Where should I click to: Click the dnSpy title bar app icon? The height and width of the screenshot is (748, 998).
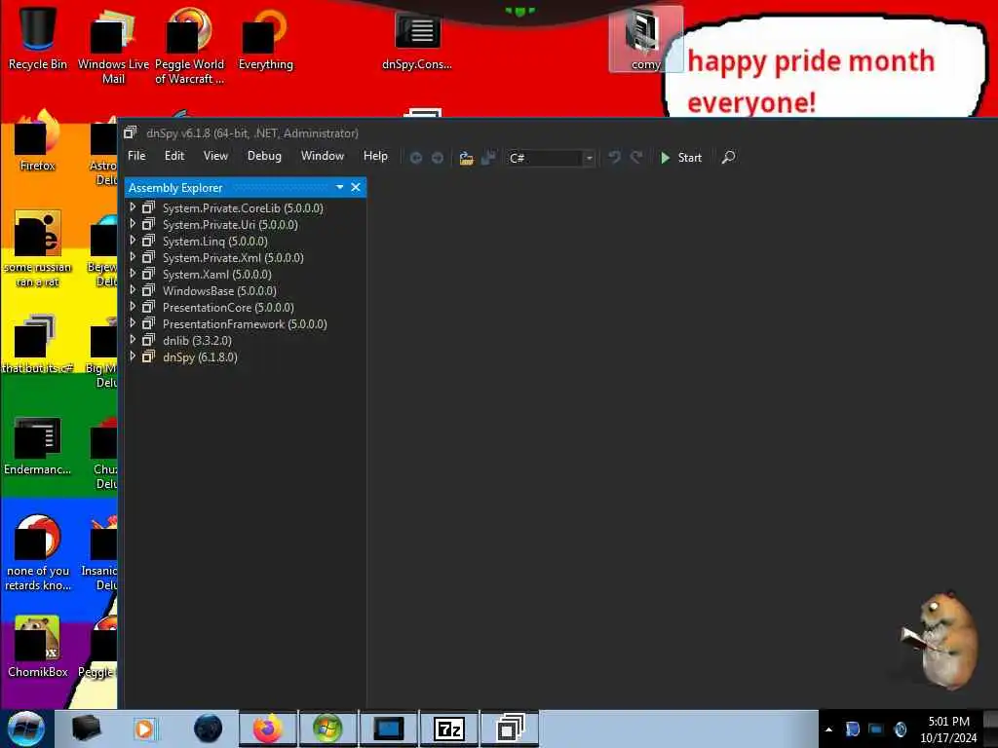click(131, 132)
